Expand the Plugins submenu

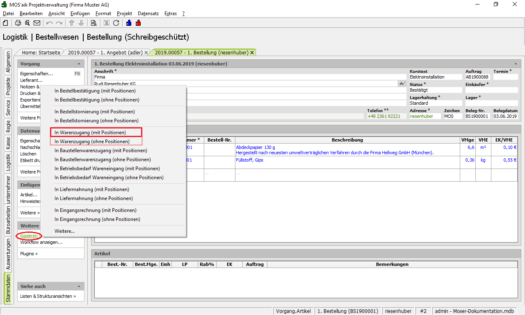point(29,254)
